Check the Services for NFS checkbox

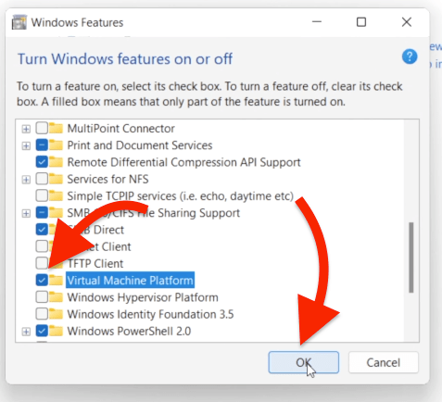[x=42, y=179]
